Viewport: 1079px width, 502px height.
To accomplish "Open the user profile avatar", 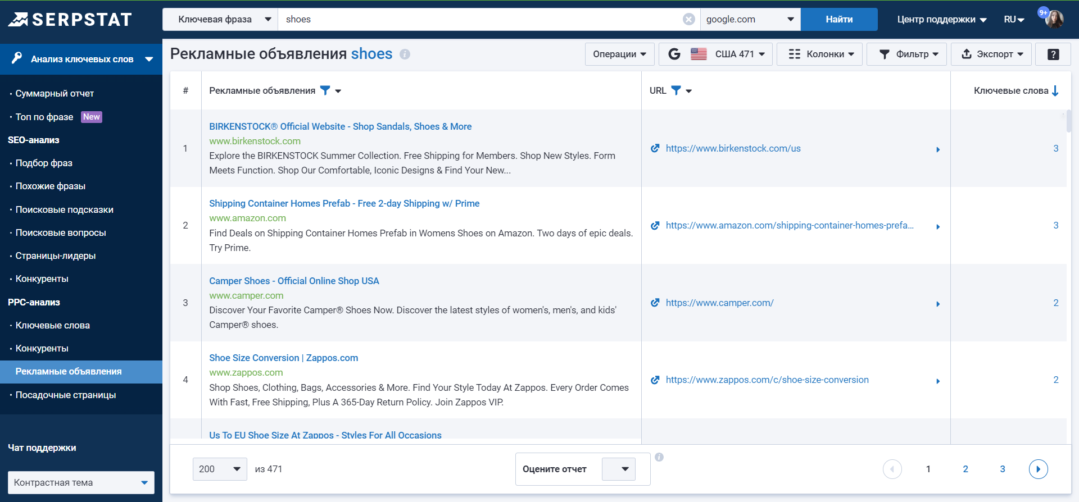I will tap(1054, 19).
